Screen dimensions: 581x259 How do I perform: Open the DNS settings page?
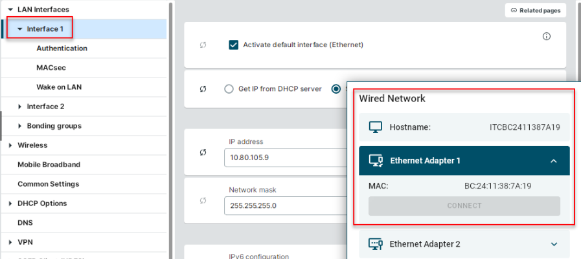[x=25, y=223]
